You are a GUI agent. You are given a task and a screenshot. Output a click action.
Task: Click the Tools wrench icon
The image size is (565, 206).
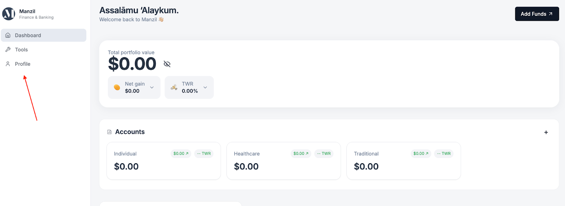[x=8, y=49]
